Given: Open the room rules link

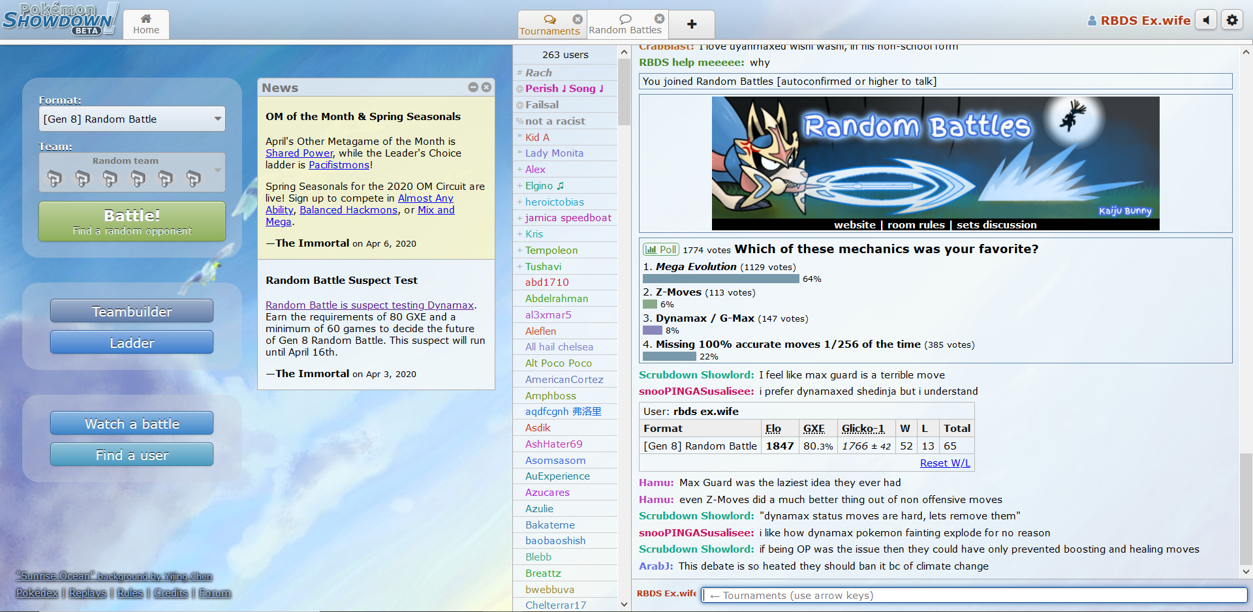Looking at the screenshot, I should 916,225.
